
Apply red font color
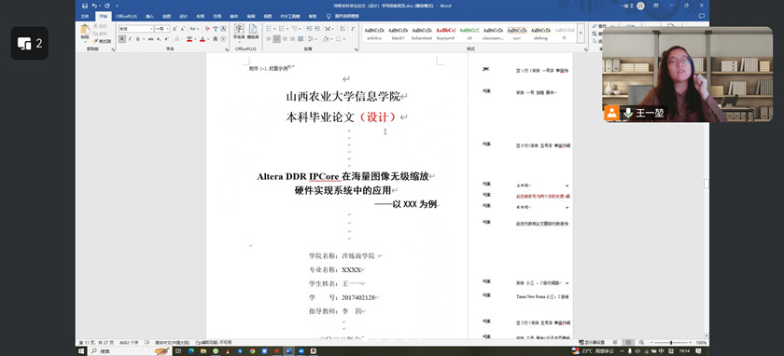click(x=203, y=38)
